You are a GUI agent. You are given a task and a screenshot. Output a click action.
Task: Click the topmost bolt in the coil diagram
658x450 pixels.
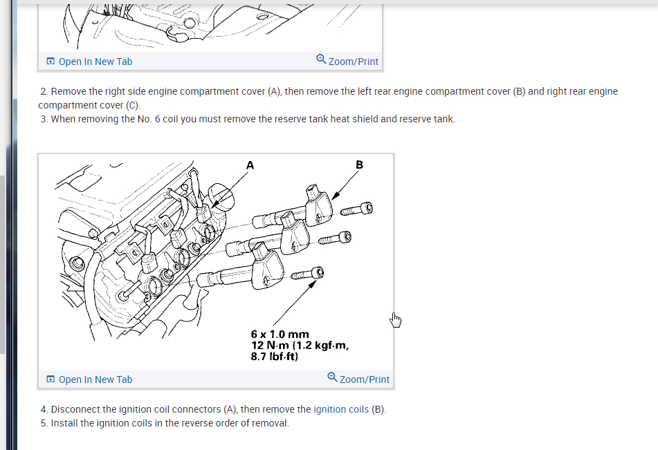point(357,209)
